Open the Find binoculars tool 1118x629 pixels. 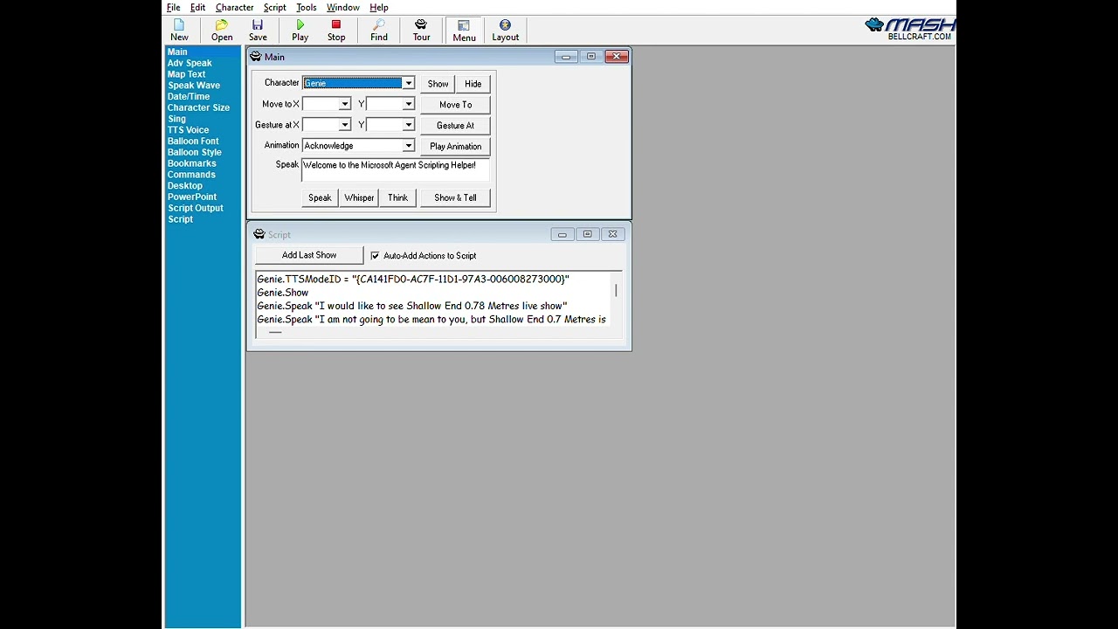coord(379,31)
